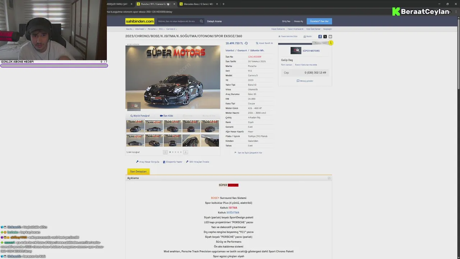
Task: Collapse the Açıklama section
Action: [329, 178]
